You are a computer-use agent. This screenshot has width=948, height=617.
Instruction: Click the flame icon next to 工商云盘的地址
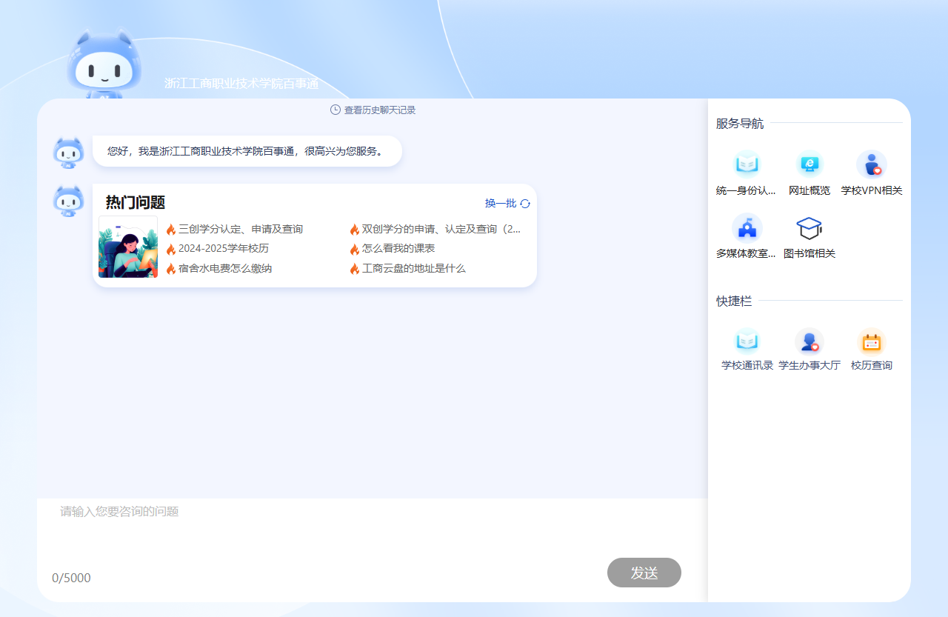(x=355, y=269)
